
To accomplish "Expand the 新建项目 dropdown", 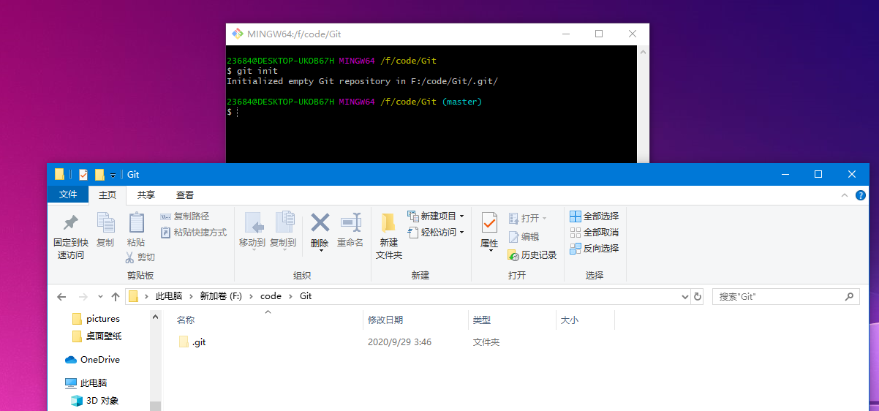I will tap(461, 216).
